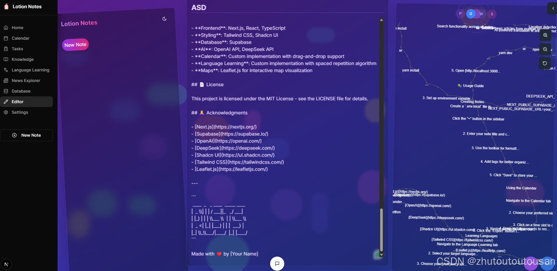Click the News Explorer newspaper icon
The width and height of the screenshot is (557, 271).
click(x=6, y=81)
